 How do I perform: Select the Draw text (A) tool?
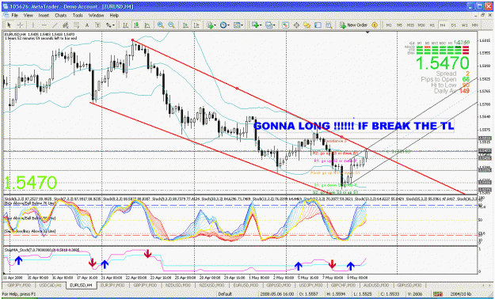(87, 25)
